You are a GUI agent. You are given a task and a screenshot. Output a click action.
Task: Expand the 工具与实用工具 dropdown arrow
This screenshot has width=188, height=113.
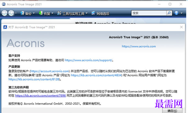tap(86, 13)
